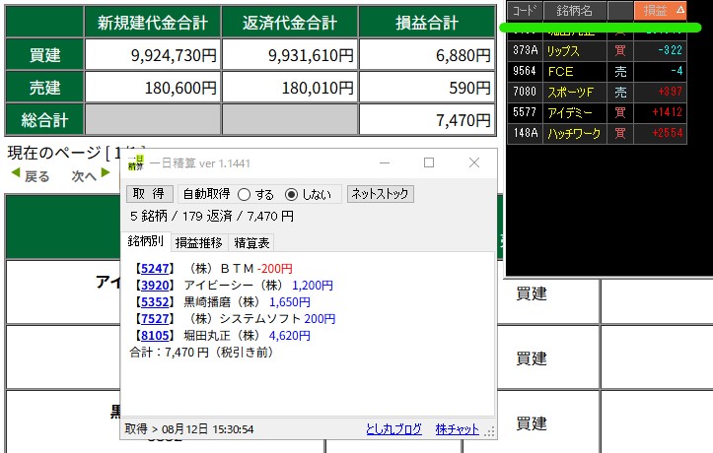Open stock code link 3920
This screenshot has height=453, width=713.
155,286
